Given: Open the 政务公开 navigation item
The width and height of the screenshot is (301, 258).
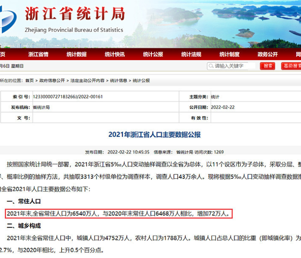Looking at the screenshot, I should 268,54.
